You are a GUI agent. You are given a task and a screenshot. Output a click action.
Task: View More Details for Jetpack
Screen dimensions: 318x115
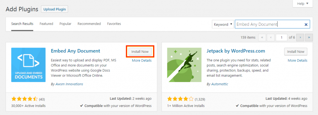[298, 60]
